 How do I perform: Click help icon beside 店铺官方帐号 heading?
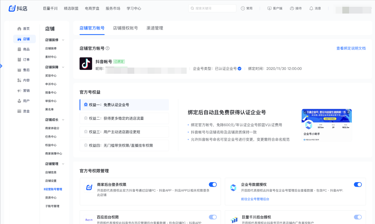tap(108, 48)
